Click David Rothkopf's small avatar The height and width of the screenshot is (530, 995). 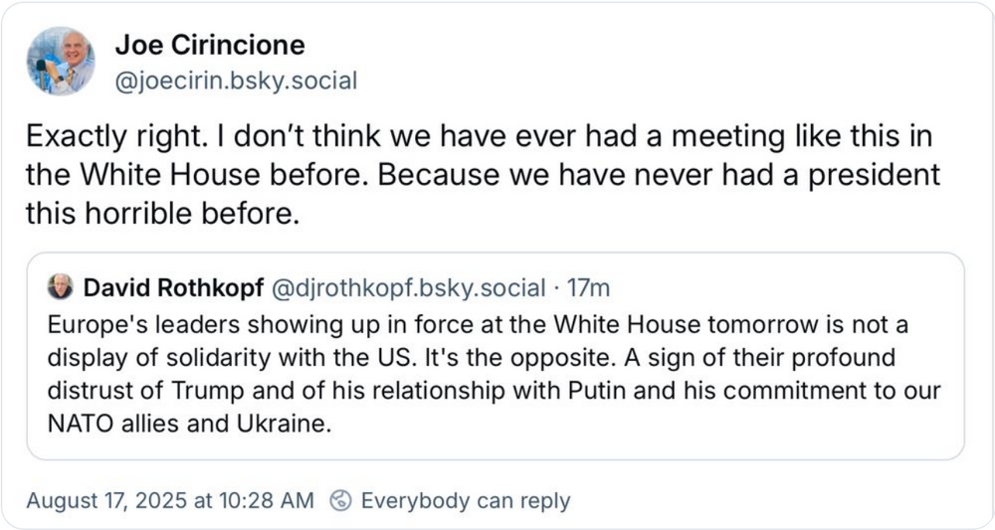pyautogui.click(x=60, y=288)
